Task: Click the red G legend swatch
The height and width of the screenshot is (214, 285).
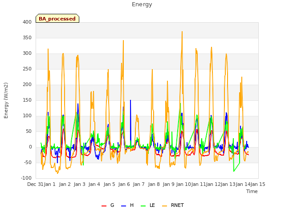Action: tap(104, 206)
